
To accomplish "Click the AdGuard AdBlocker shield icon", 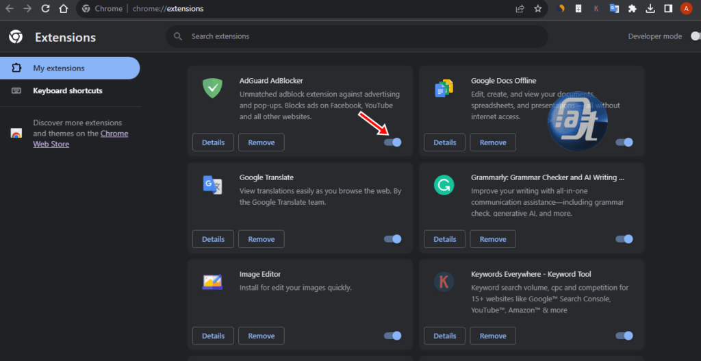I will pos(212,88).
